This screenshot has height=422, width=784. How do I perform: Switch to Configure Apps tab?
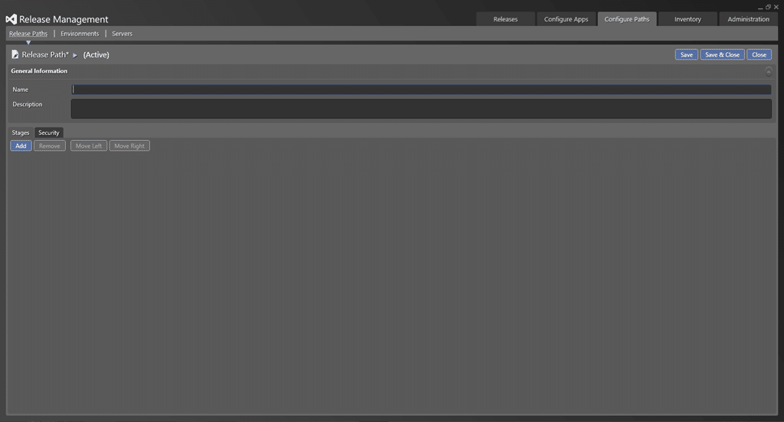click(566, 19)
